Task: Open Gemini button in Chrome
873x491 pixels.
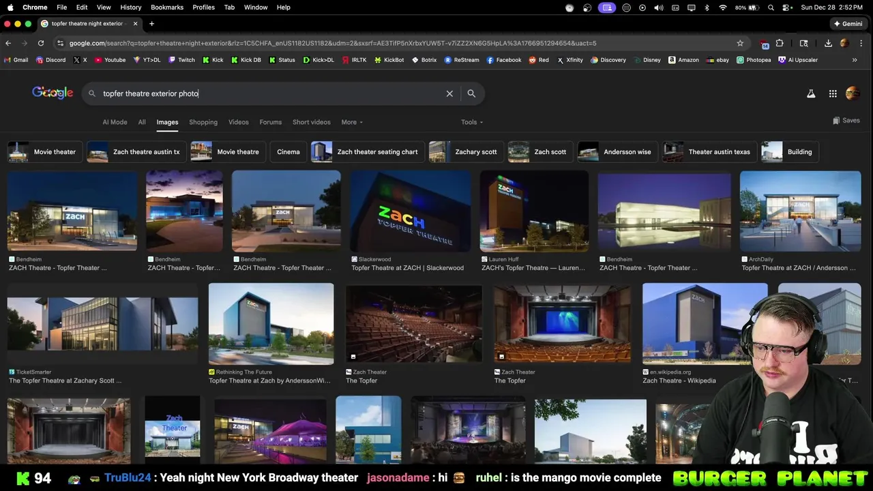Action: click(848, 23)
